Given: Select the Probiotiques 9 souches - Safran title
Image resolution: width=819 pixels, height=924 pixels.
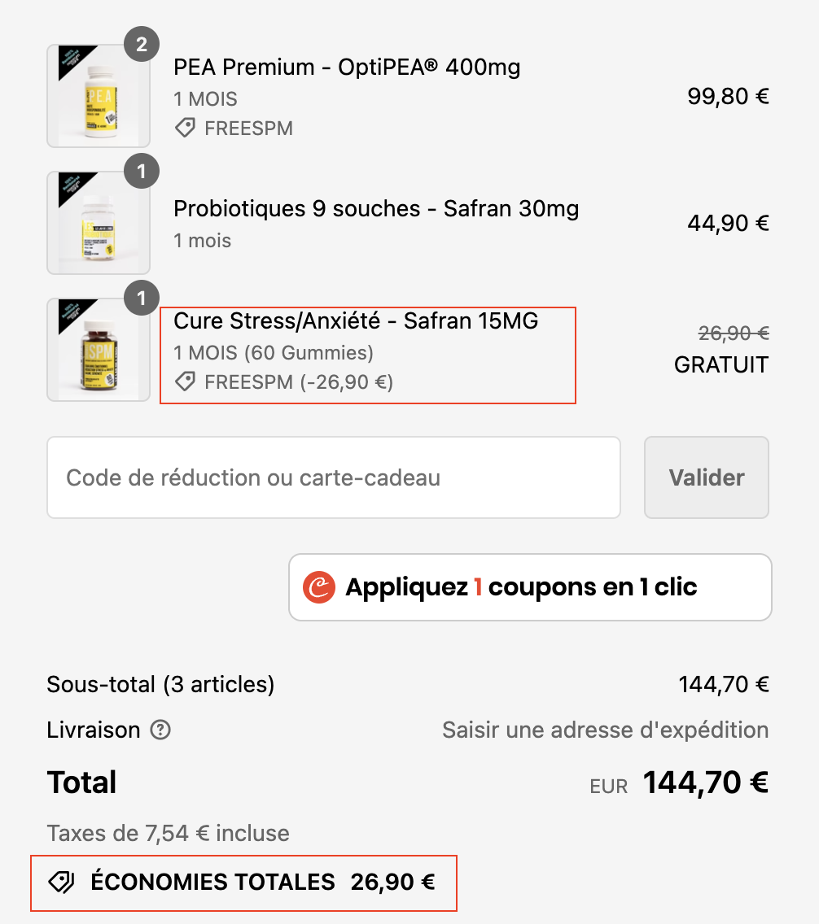Looking at the screenshot, I should [376, 208].
